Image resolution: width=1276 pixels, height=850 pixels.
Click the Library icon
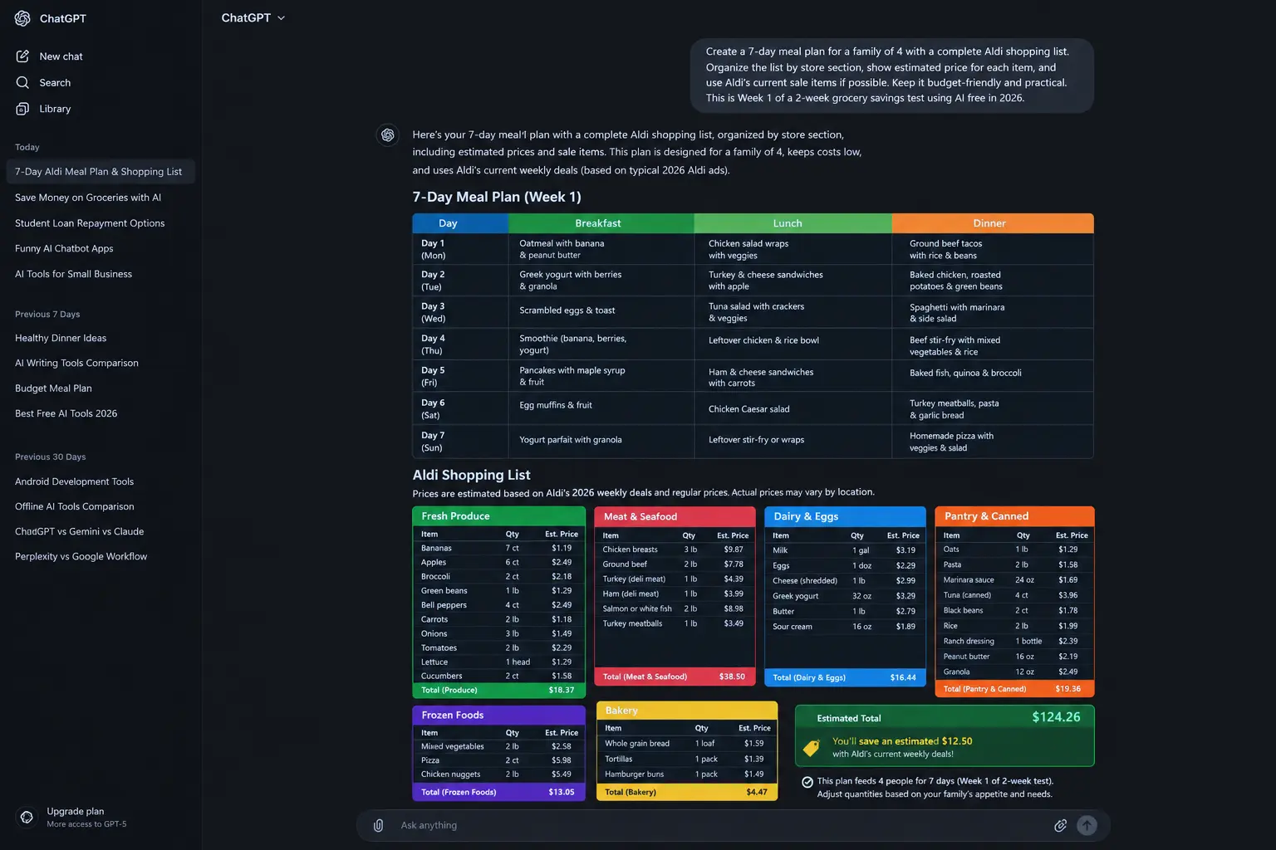point(22,109)
